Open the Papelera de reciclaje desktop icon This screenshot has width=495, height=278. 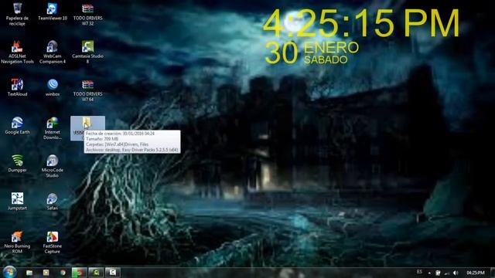click(17, 15)
